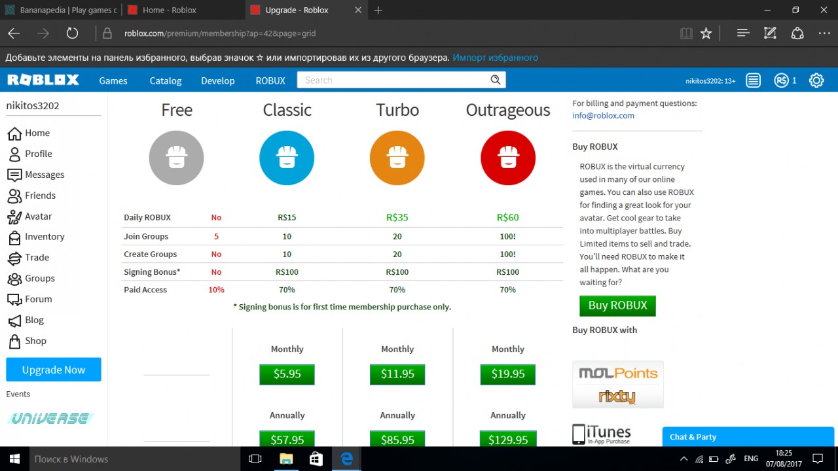The height and width of the screenshot is (471, 838).
Task: Refresh the page with the reload icon
Action: pyautogui.click(x=72, y=33)
